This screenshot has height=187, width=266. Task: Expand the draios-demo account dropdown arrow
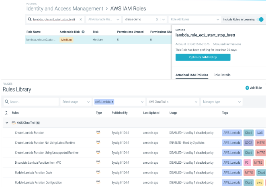pyautogui.click(x=164, y=20)
